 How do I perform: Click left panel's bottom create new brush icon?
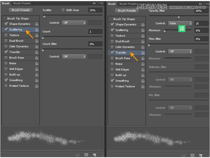click(x=94, y=155)
